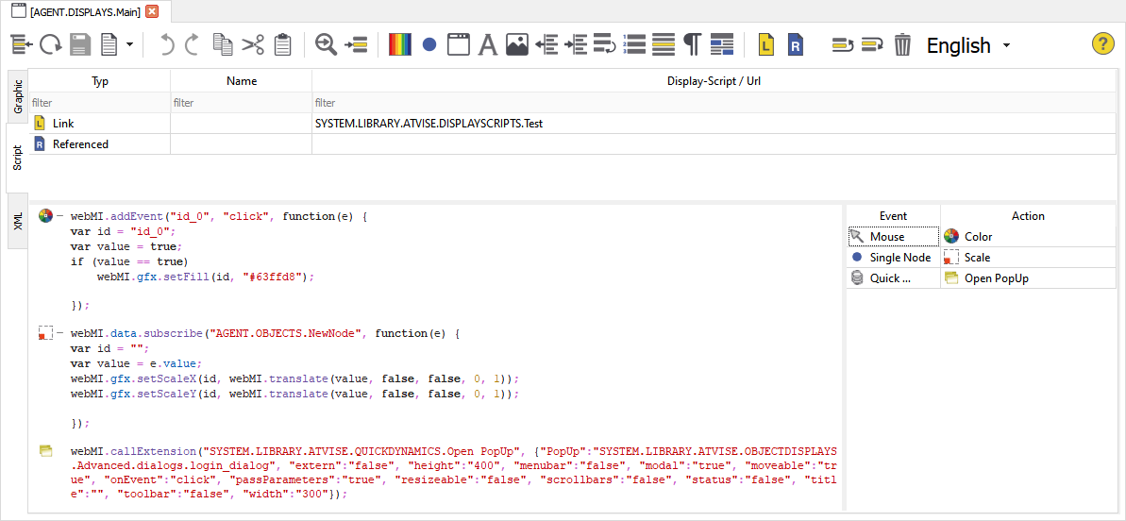Click the increase indent icon
The image size is (1126, 521).
576,45
